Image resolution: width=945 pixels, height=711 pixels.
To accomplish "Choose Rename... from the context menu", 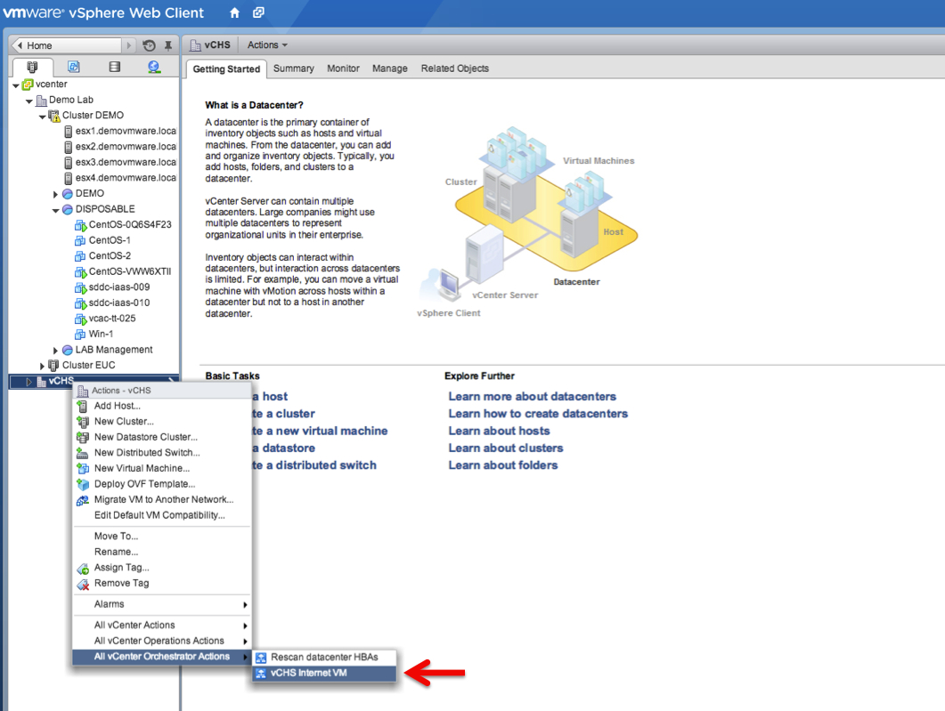I will [x=161, y=552].
